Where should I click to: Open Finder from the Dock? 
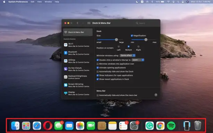click(x=15, y=126)
